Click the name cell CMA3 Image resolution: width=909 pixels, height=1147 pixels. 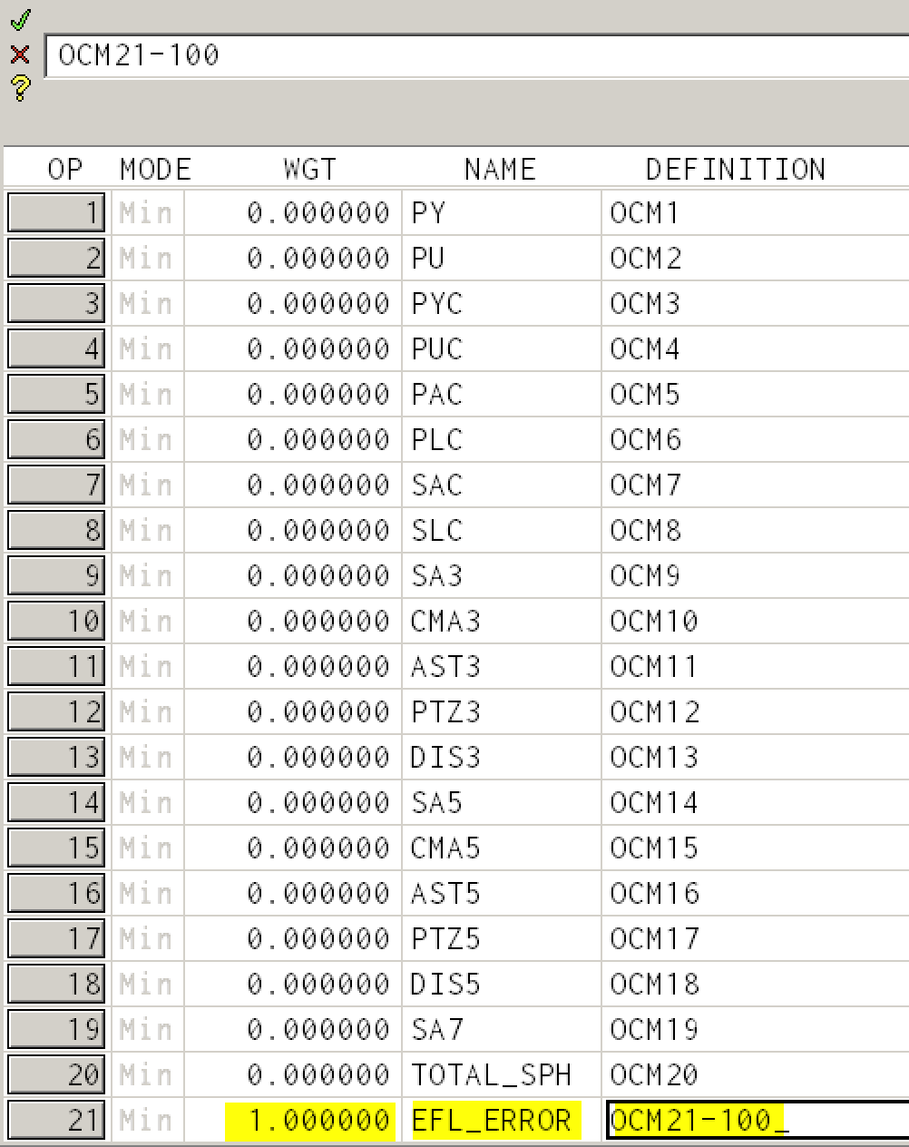[x=502, y=621]
